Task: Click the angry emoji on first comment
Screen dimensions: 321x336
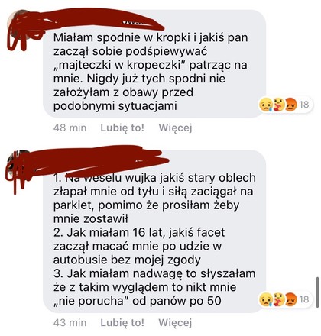Action: coord(290,105)
